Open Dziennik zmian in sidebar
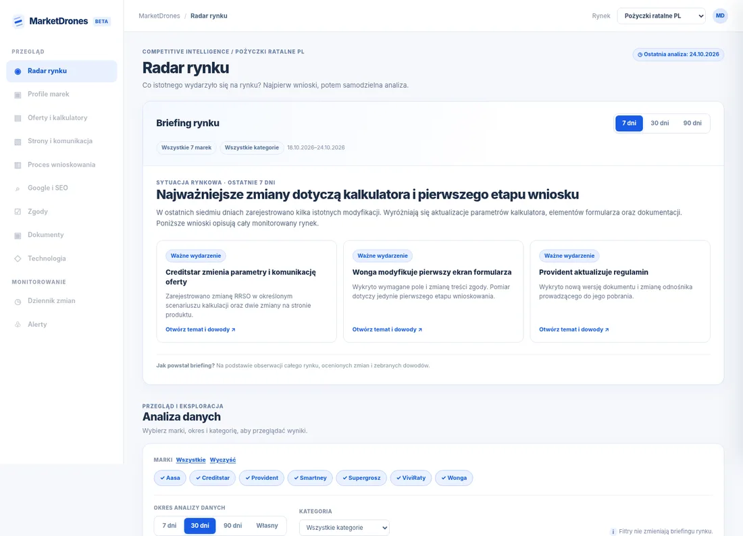The image size is (743, 536). pos(61,300)
